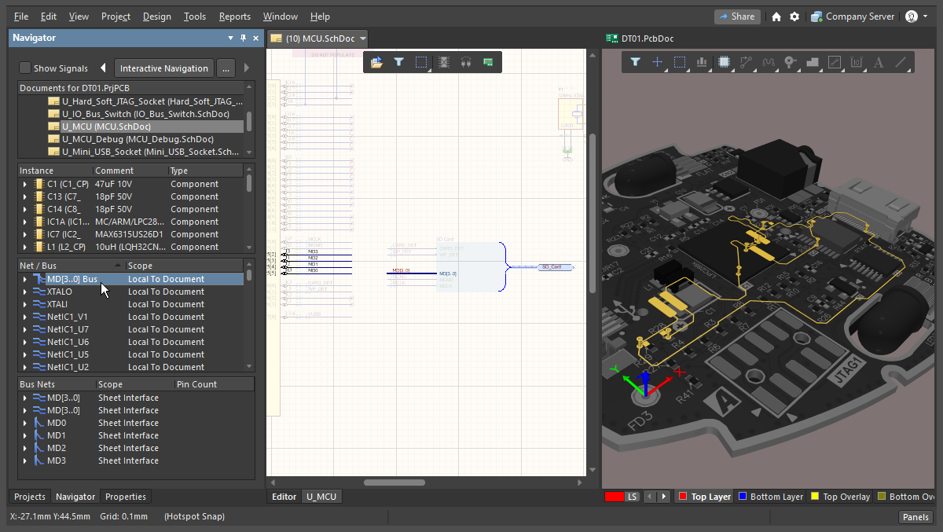Image resolution: width=943 pixels, height=532 pixels.
Task: Click the open folder icon in schematic toolbar
Action: [x=376, y=62]
